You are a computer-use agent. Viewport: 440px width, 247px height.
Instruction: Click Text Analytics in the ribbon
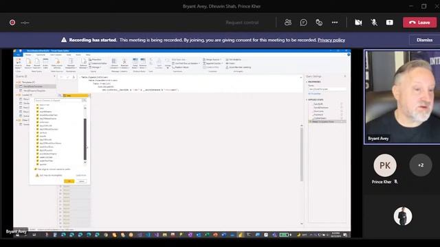click(234, 60)
